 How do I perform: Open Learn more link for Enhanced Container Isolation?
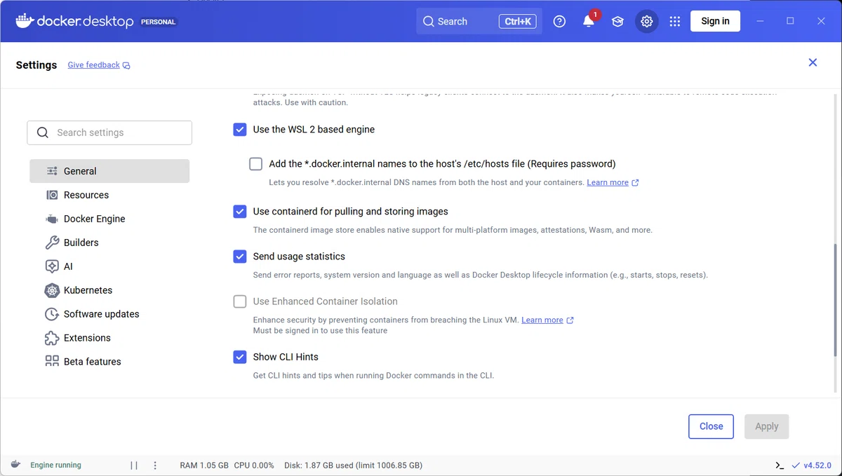click(542, 320)
